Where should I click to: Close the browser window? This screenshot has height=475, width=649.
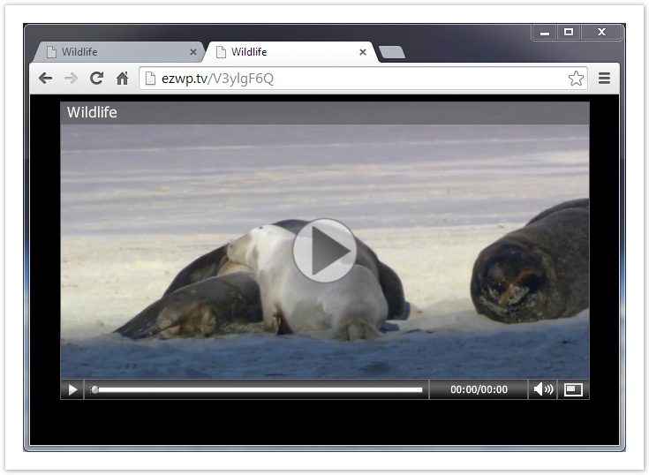click(x=601, y=33)
